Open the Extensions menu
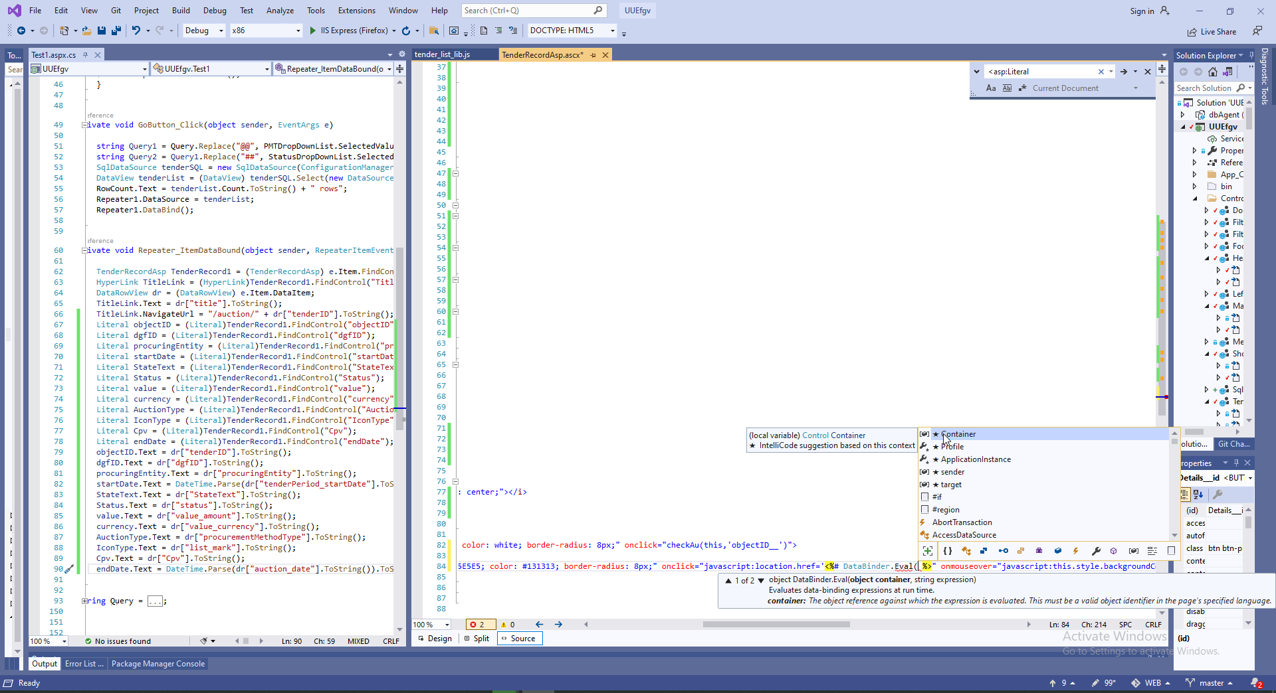 click(356, 11)
